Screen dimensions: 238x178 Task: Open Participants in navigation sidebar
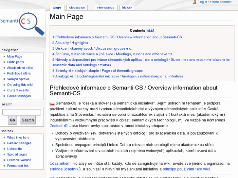15,62
